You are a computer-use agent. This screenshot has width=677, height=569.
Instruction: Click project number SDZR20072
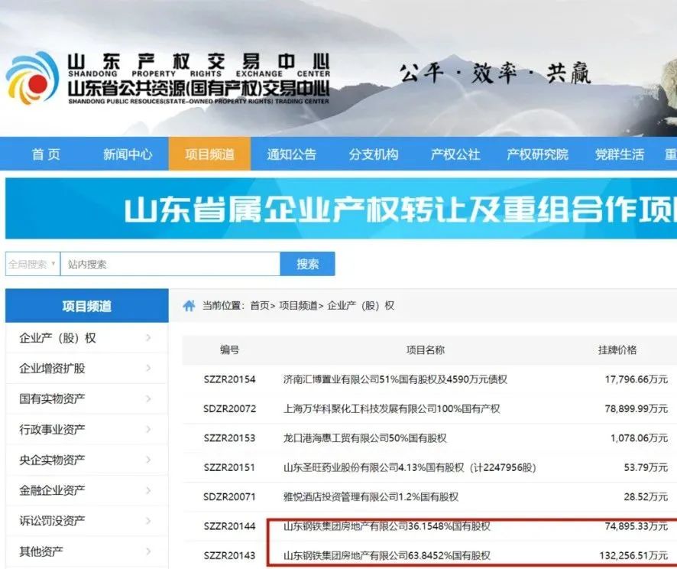click(x=230, y=408)
